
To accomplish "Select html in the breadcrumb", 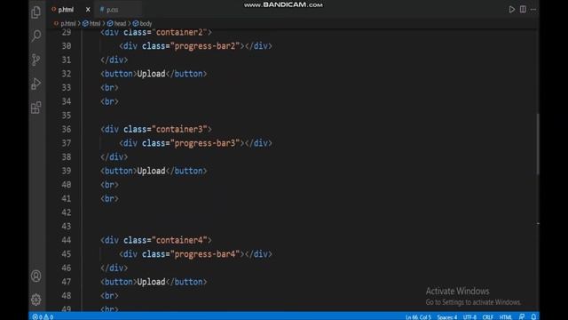I will coord(95,24).
